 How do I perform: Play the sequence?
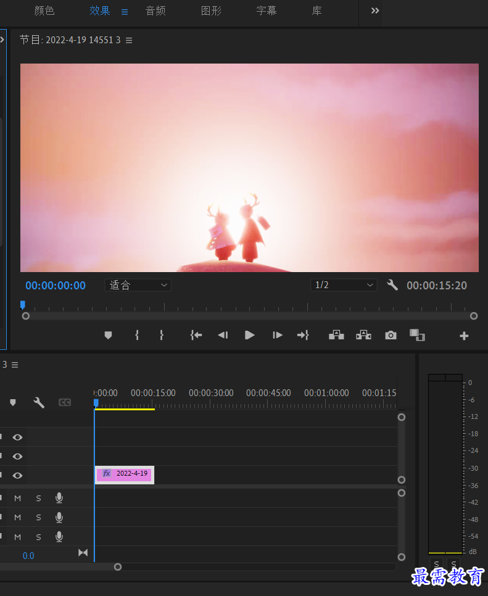250,335
